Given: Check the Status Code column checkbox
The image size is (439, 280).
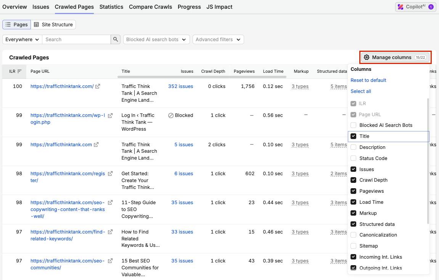Looking at the screenshot, I should (353, 158).
